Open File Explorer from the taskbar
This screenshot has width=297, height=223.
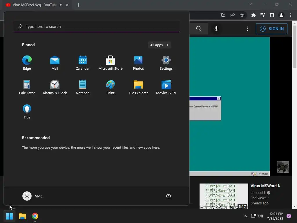[x=22, y=216]
